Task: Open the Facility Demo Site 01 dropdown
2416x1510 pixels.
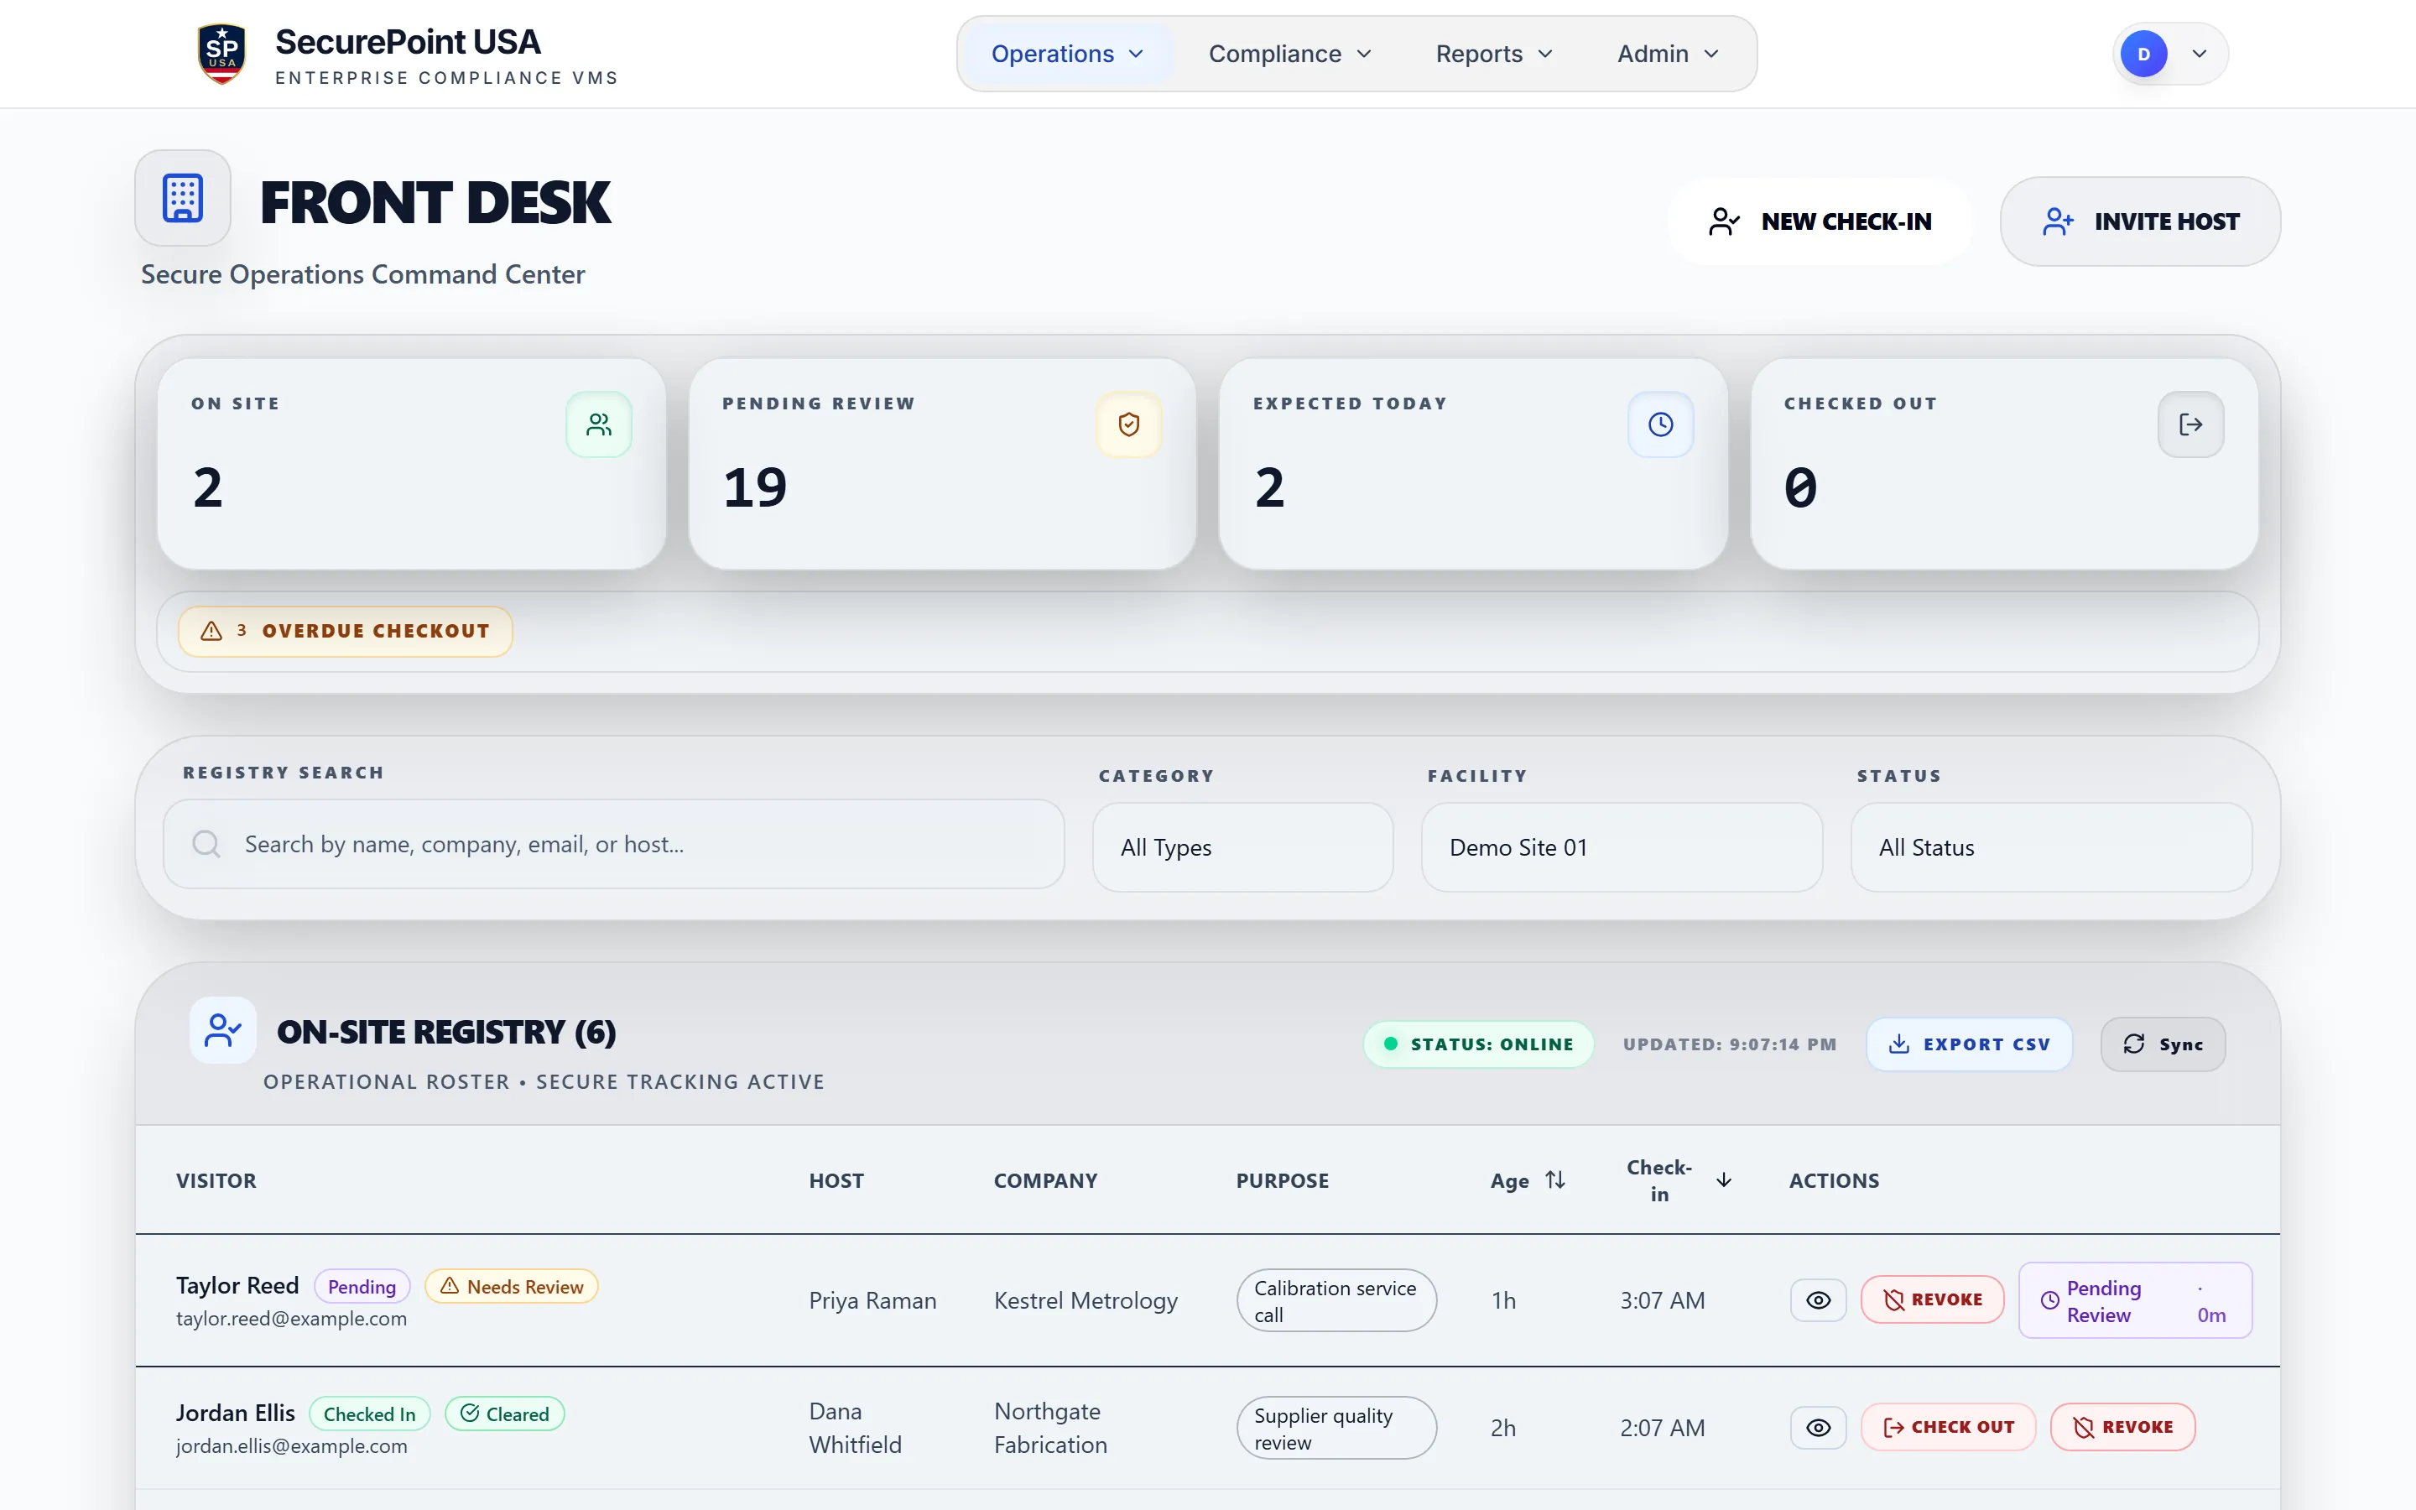Action: (x=1622, y=847)
